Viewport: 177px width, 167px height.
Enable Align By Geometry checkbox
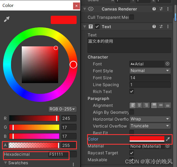pyautogui.click(x=132, y=112)
